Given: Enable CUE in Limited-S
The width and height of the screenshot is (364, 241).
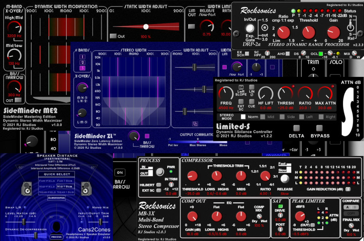Looking at the screenshot, I should tap(252, 101).
